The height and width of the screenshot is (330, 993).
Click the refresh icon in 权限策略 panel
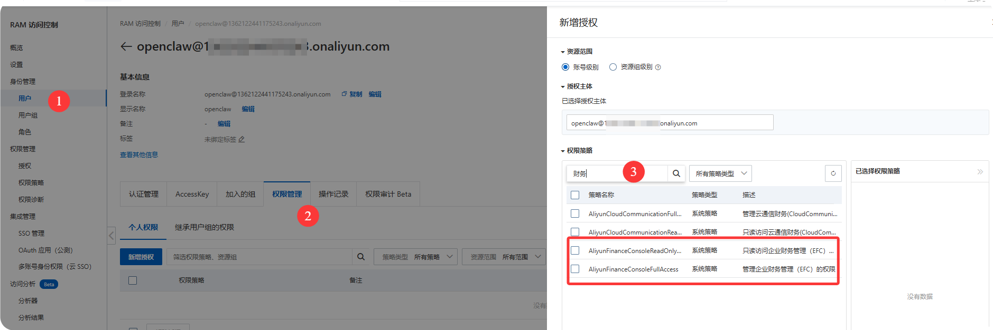[833, 173]
